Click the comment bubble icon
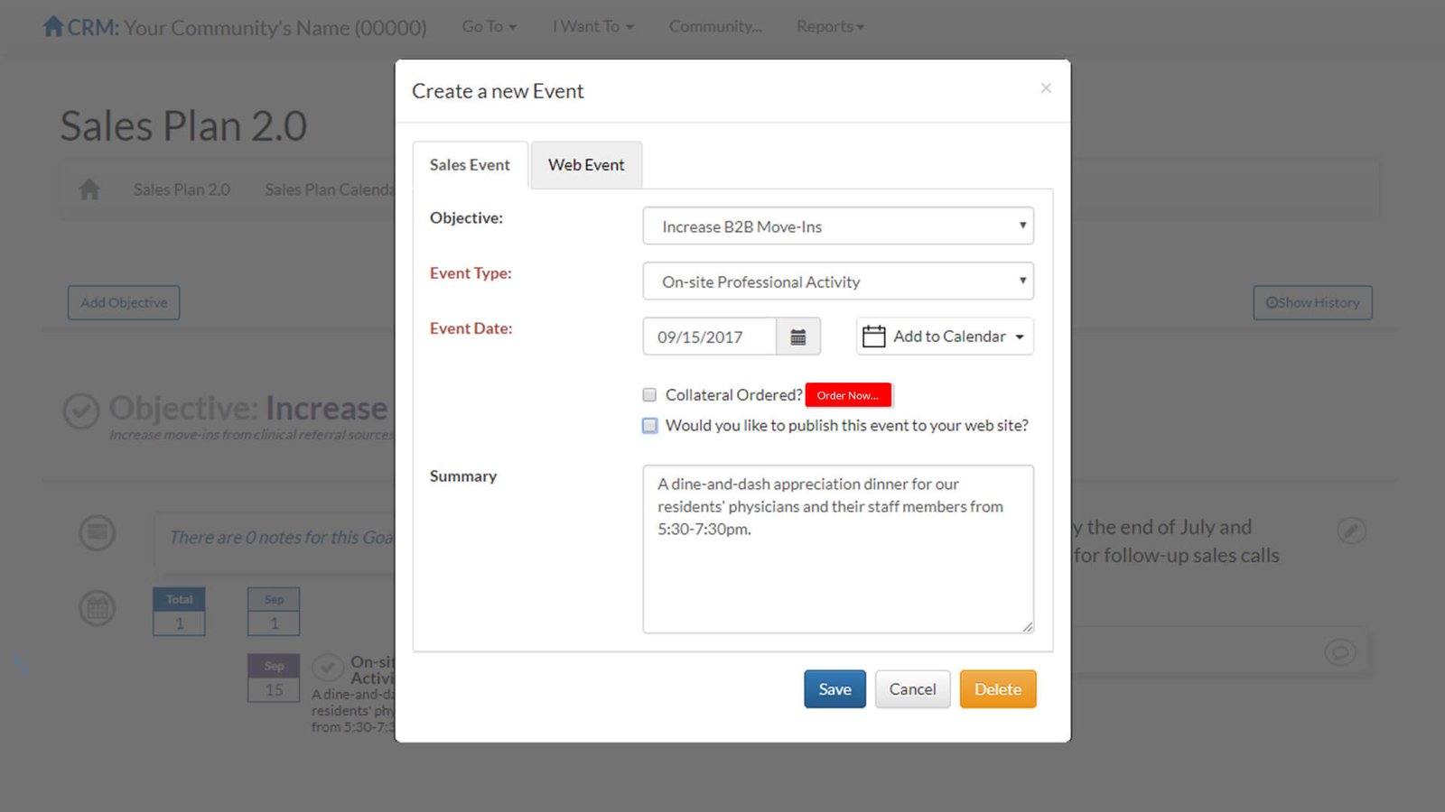This screenshot has width=1445, height=812. (1339, 651)
